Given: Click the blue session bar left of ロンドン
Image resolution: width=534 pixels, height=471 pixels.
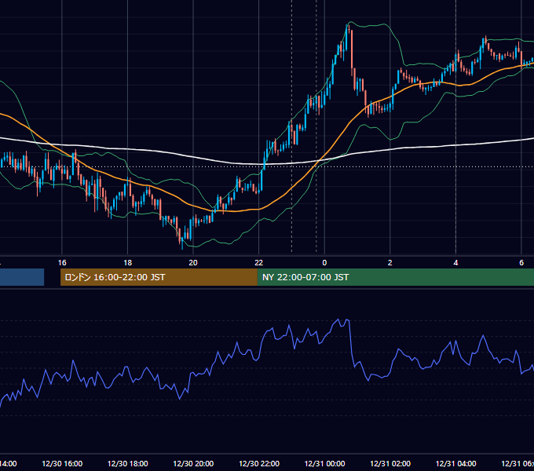Looking at the screenshot, I should tap(22, 277).
